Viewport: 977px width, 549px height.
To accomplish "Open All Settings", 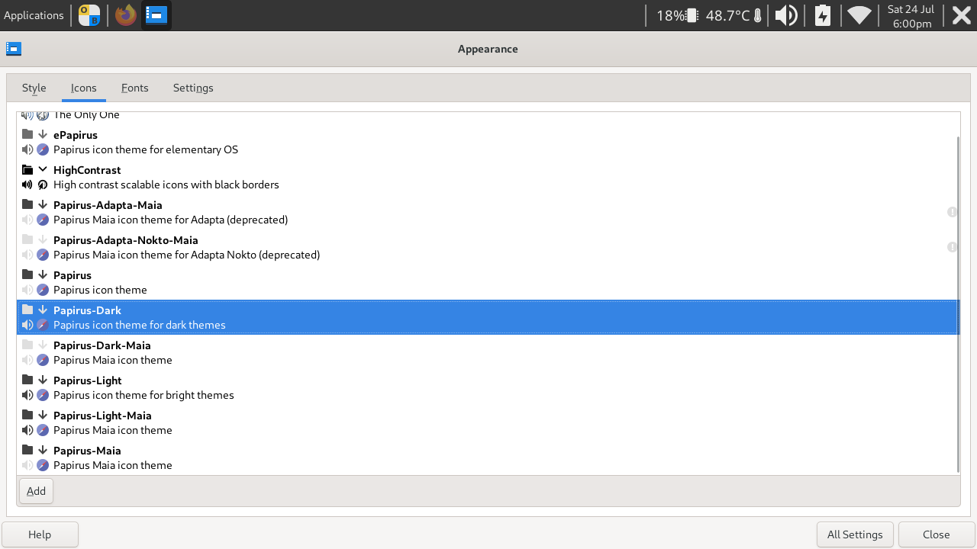I will tap(855, 535).
